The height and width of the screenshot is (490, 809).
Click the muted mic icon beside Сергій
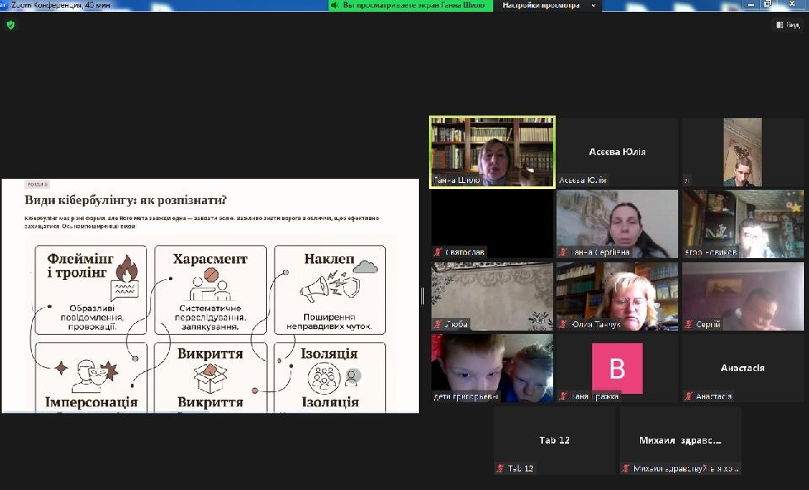pyautogui.click(x=688, y=324)
